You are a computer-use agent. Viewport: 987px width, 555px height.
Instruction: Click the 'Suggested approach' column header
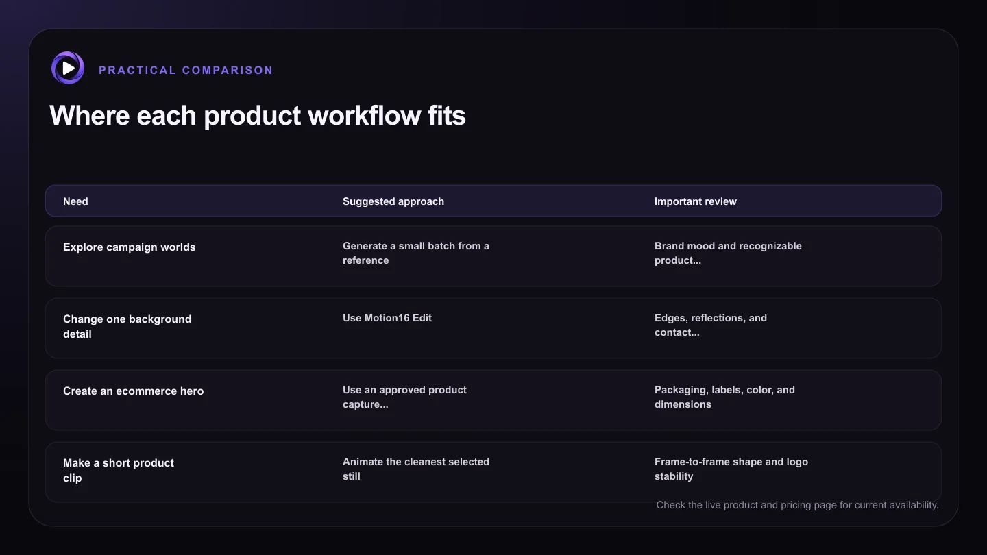[393, 201]
